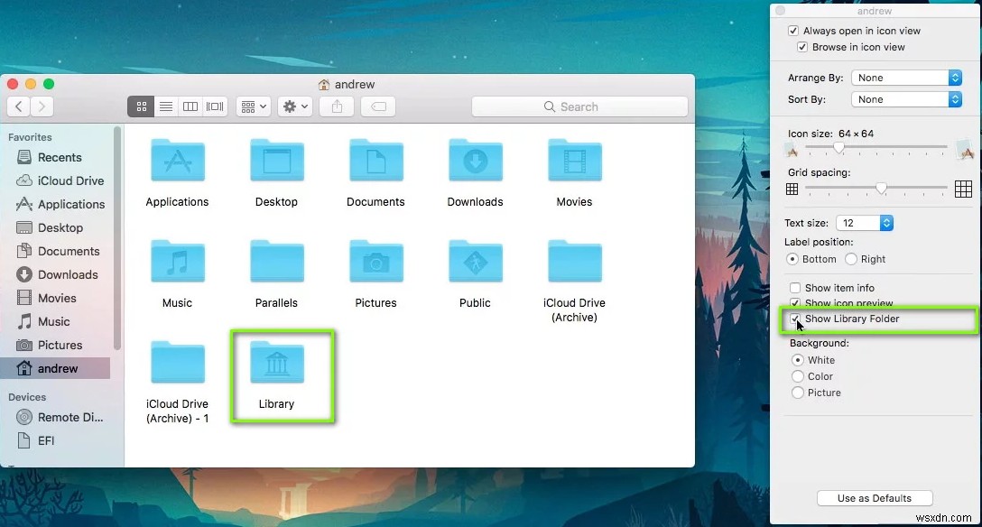The width and height of the screenshot is (982, 527).
Task: Select the Right label position radio button
Action: click(849, 259)
